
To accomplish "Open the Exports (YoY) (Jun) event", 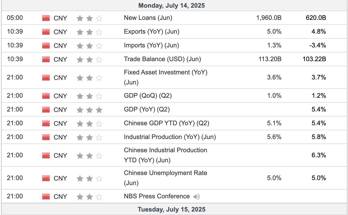I will click(152, 32).
